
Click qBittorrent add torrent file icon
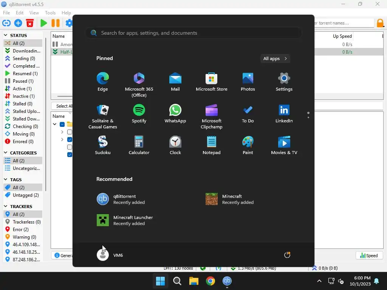coord(18,23)
